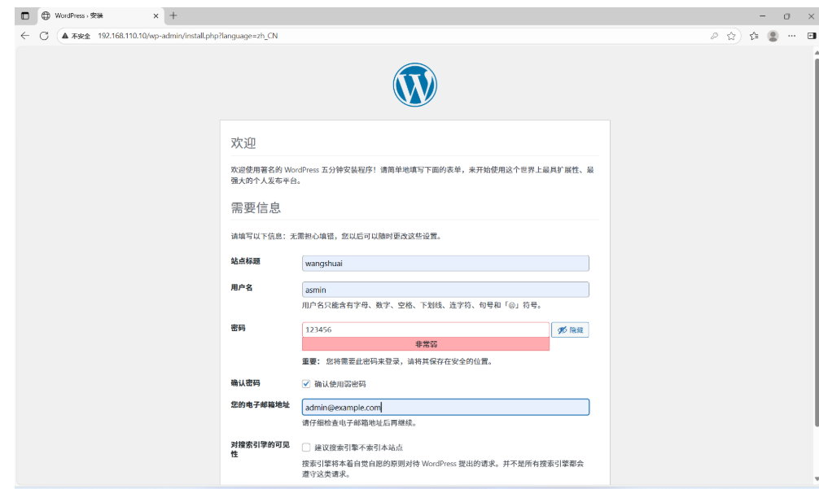
Task: Click the 隐藏 password hide button
Action: 570,330
